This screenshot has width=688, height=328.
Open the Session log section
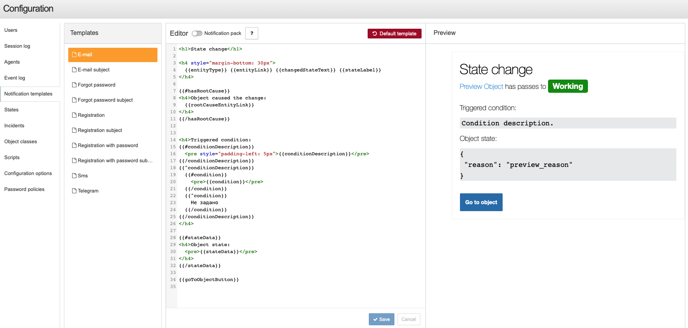coord(17,46)
